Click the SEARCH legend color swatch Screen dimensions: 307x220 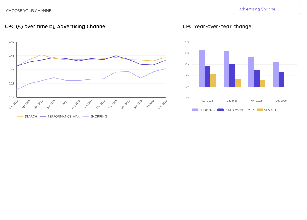pos(19,116)
